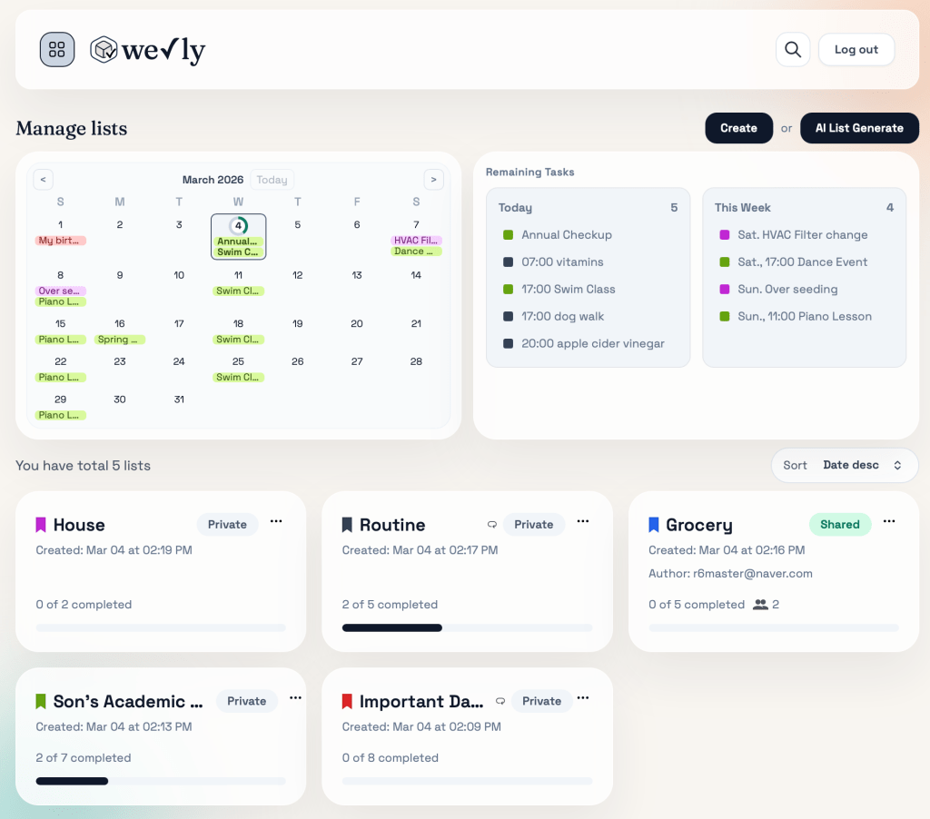Tick the Sat. HVAC Filter change task

point(725,235)
